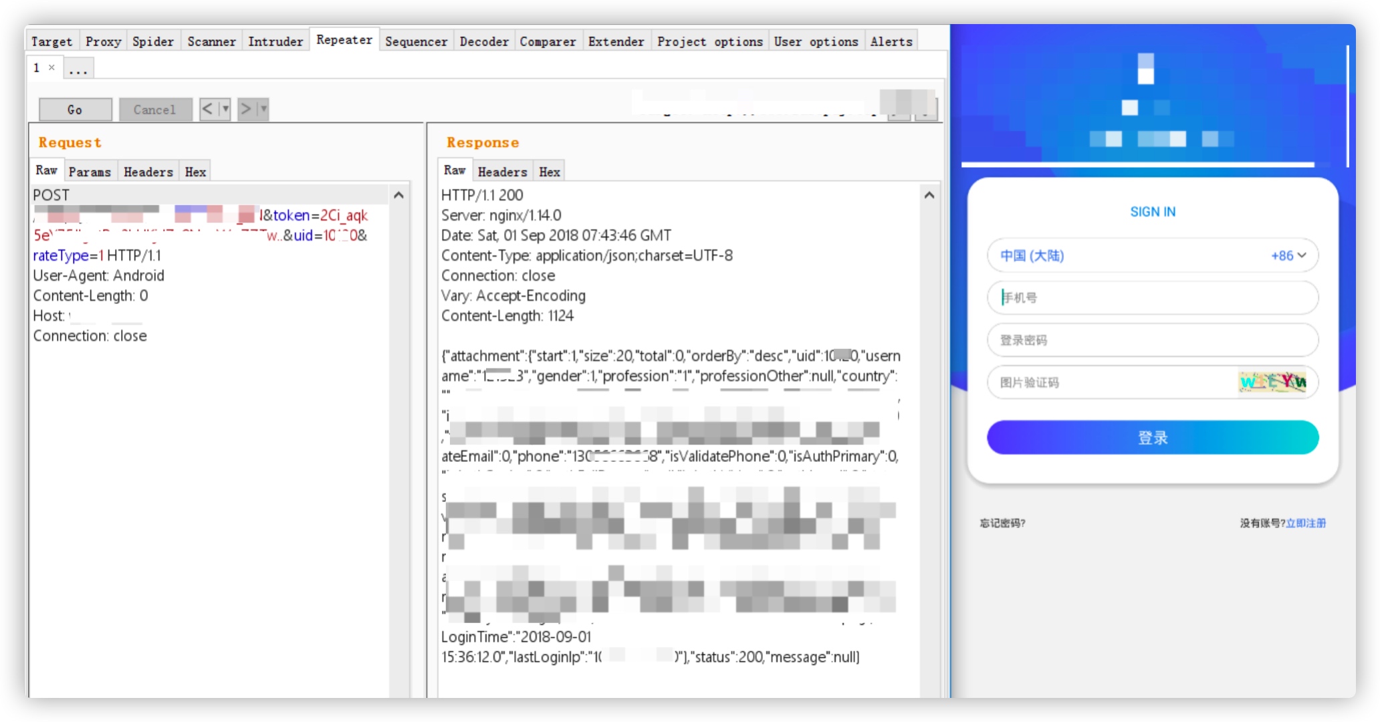The image size is (1380, 722).
Task: Switch to the Intruder tab
Action: pyautogui.click(x=275, y=41)
